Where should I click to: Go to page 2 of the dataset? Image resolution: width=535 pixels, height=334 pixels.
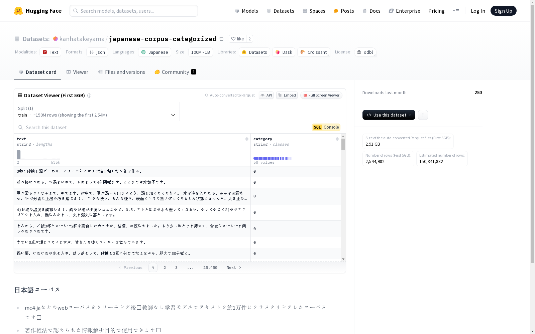pos(165,268)
